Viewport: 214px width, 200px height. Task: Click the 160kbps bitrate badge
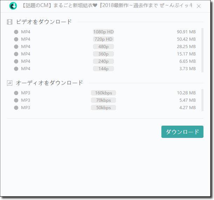tap(103, 93)
